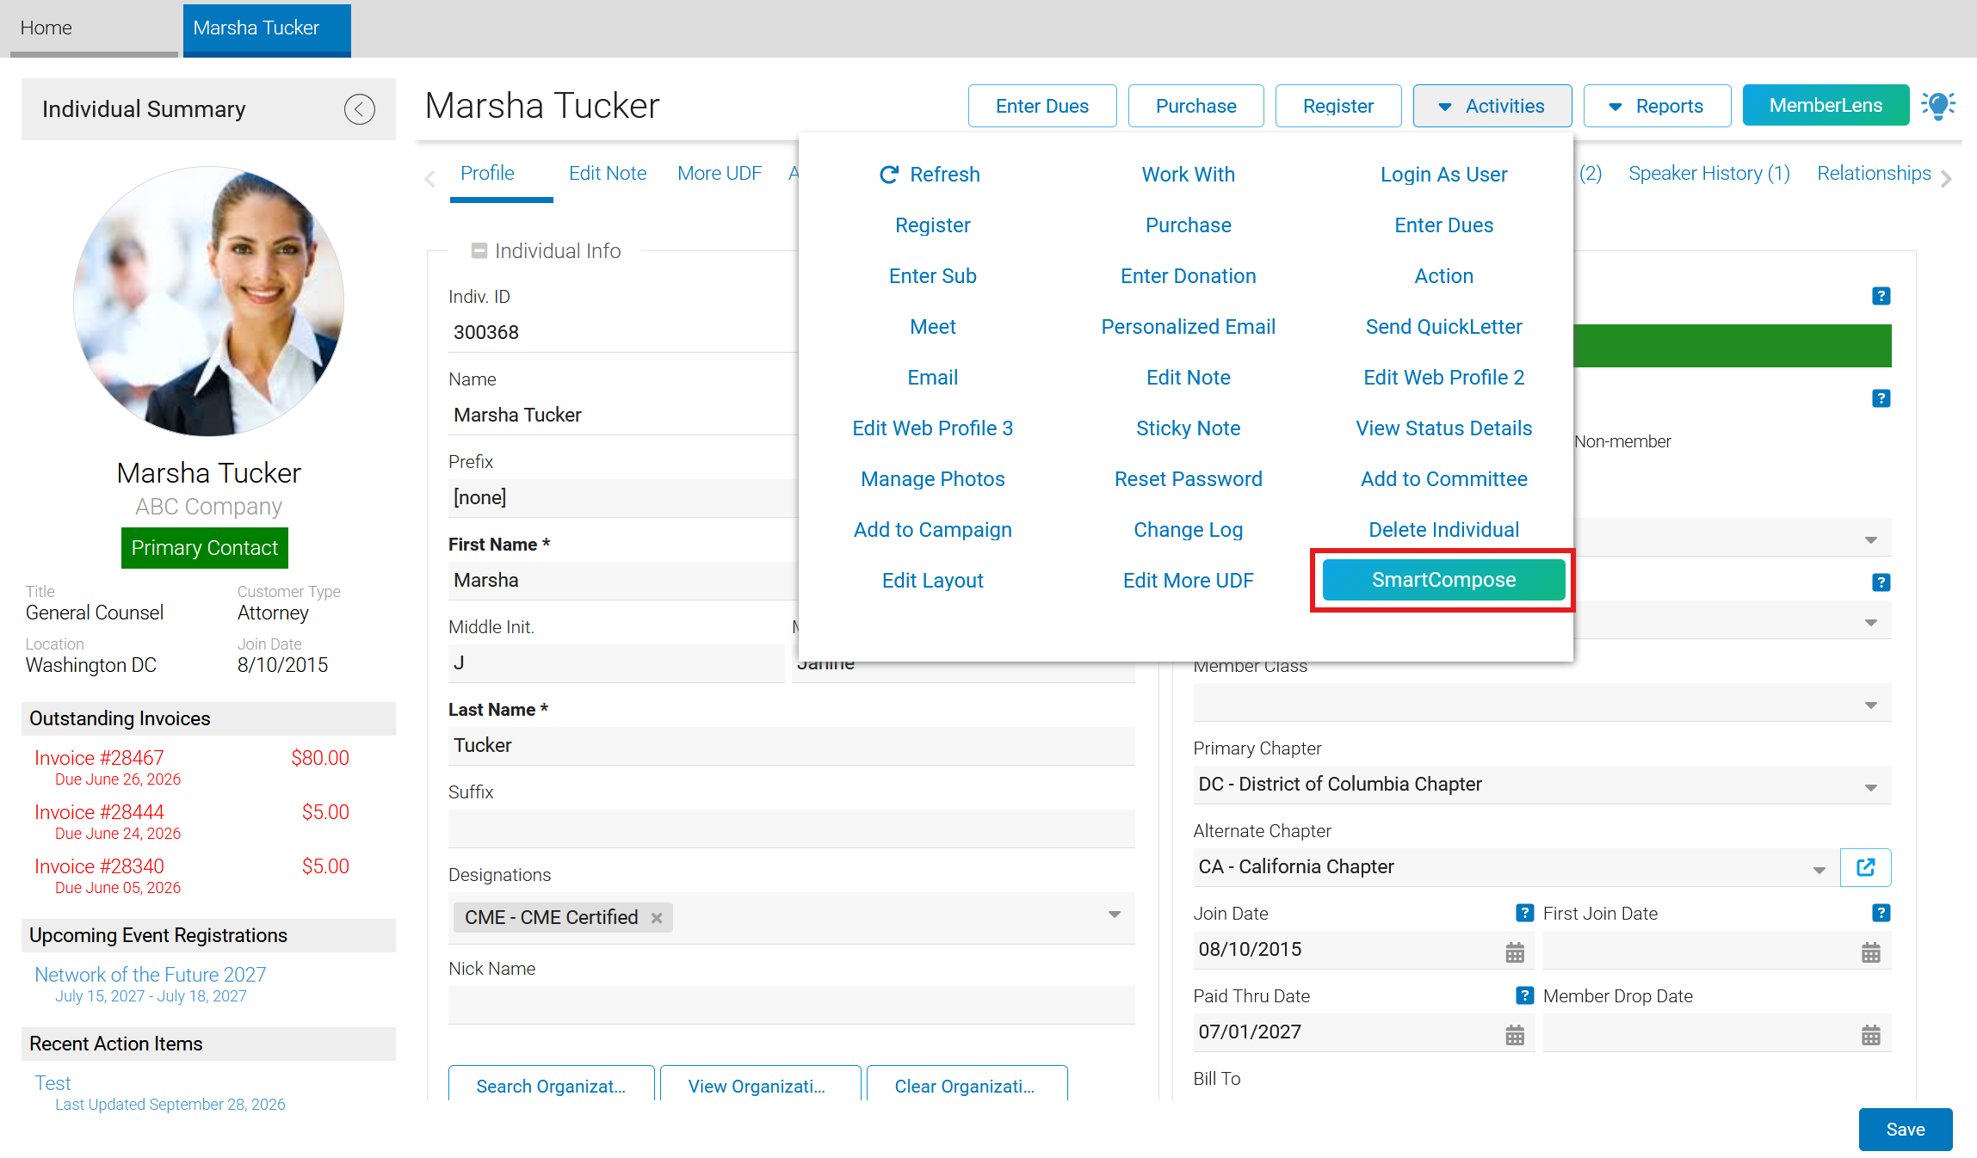Click the Refresh icon in Activities menu
The height and width of the screenshot is (1158, 1977).
point(889,175)
